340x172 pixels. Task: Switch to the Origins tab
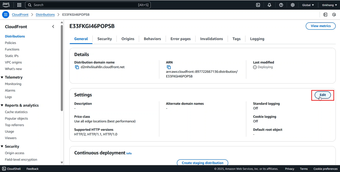pyautogui.click(x=128, y=39)
